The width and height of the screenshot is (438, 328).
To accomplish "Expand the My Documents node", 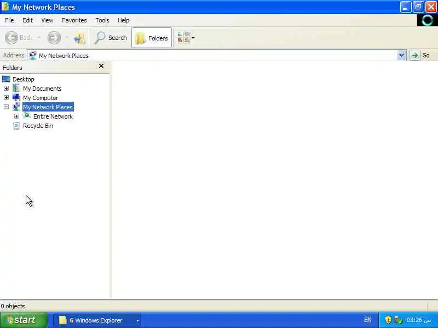I will [6, 89].
